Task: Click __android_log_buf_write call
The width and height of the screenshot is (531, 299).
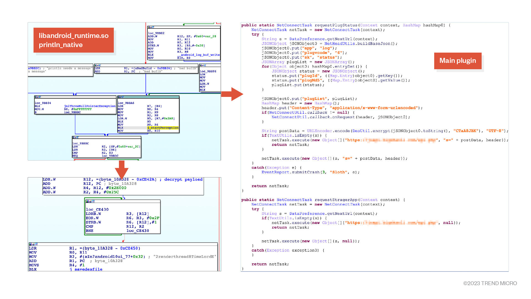Action: [x=199, y=55]
